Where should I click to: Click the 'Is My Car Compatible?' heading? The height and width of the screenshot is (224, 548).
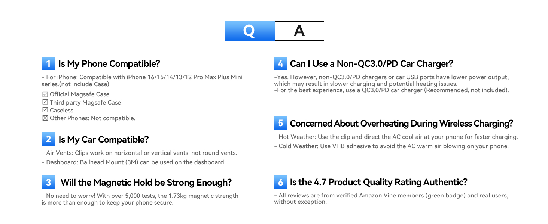coord(103,140)
